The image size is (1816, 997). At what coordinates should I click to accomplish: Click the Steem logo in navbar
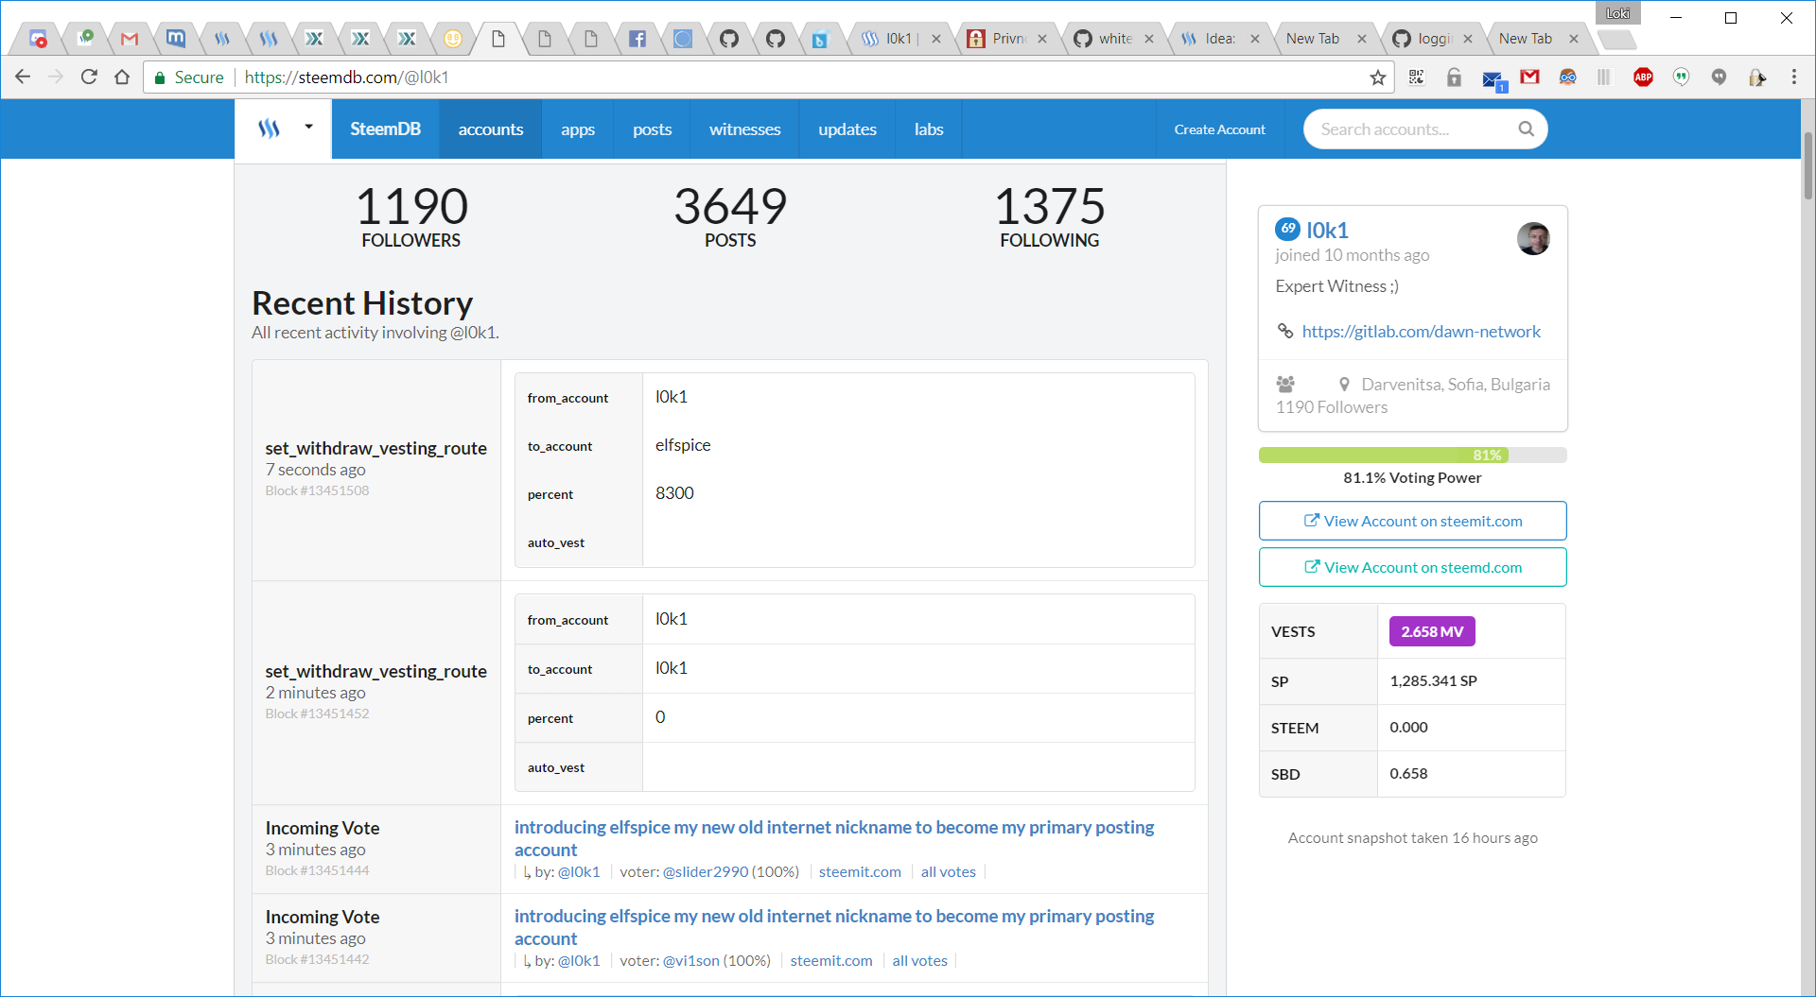coord(270,129)
